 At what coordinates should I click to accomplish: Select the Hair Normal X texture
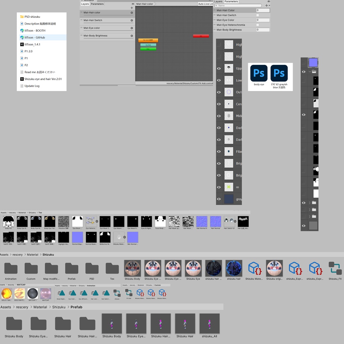tap(202, 221)
